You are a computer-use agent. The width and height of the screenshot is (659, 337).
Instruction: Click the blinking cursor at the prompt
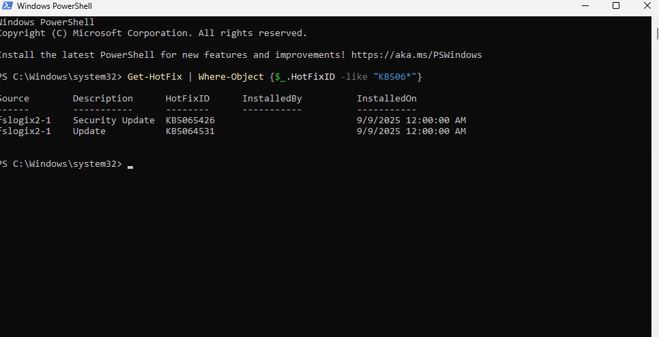[130, 165]
